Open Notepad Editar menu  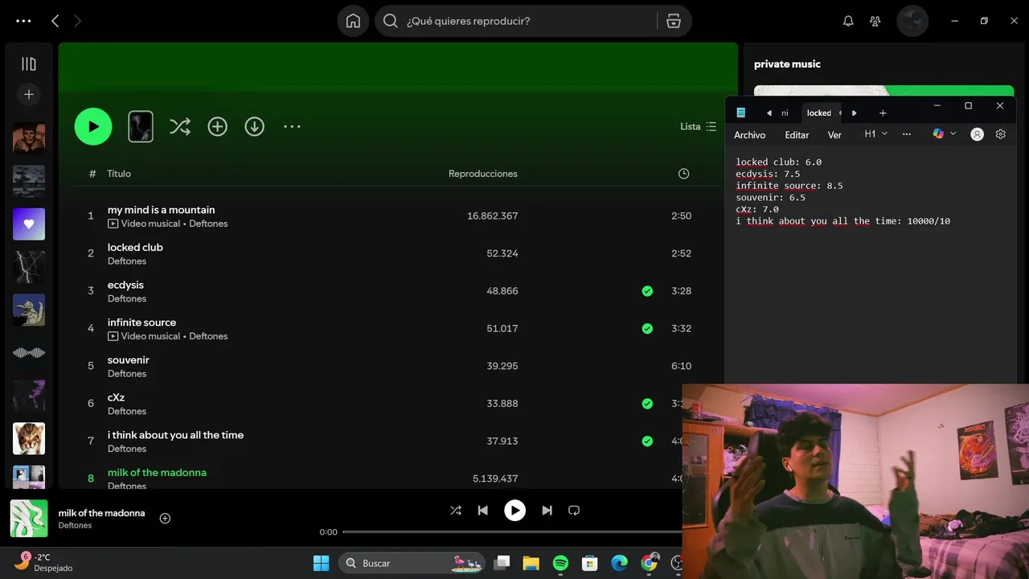pyautogui.click(x=797, y=135)
